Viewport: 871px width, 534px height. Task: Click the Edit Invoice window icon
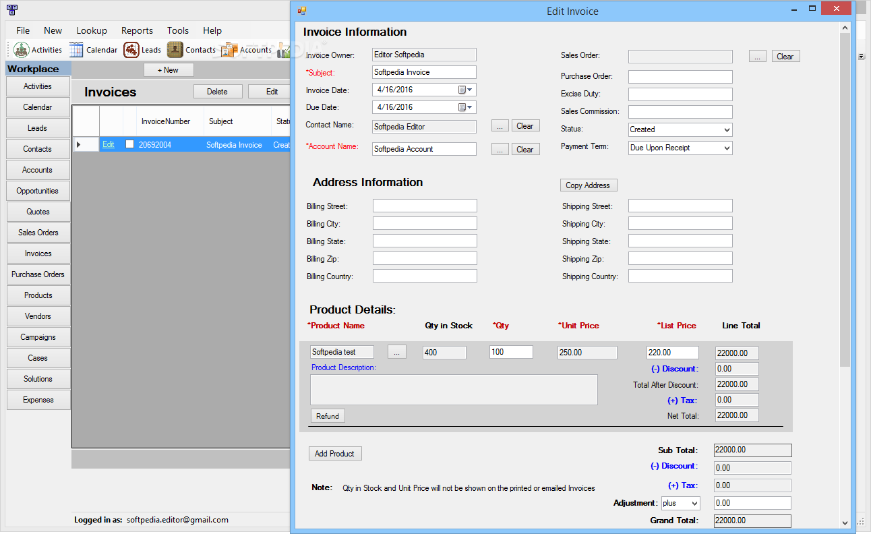(302, 11)
